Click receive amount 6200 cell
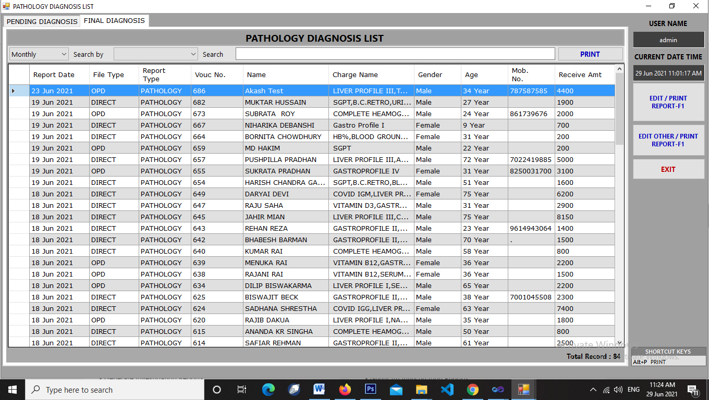The height and width of the screenshot is (400, 709). point(585,194)
